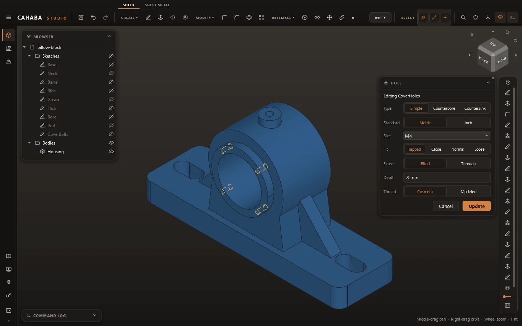522x326 pixels.
Task: Toggle the edge selection filter
Action: click(434, 17)
